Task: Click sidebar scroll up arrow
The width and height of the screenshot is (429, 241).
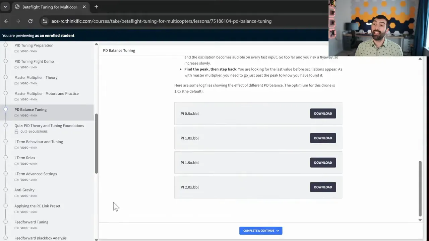Action: [x=96, y=44]
